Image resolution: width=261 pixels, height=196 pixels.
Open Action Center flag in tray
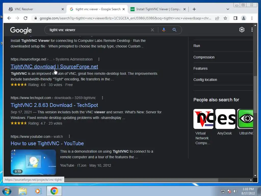pyautogui.click(x=229, y=191)
